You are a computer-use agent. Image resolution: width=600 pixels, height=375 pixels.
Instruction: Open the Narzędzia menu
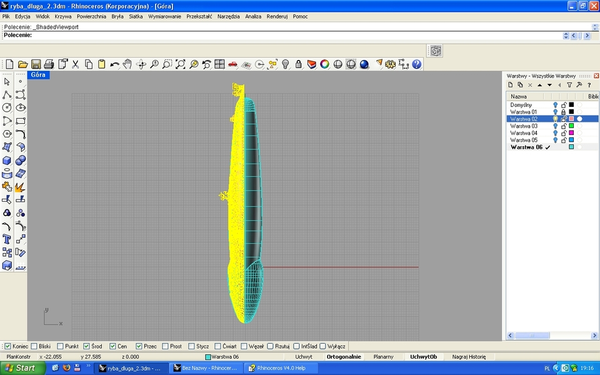[x=228, y=16]
